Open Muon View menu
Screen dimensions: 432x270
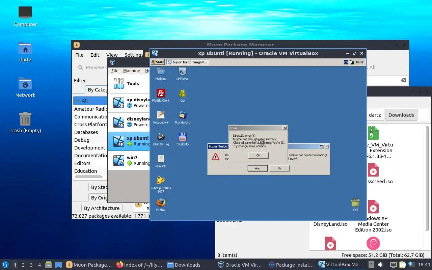point(112,55)
